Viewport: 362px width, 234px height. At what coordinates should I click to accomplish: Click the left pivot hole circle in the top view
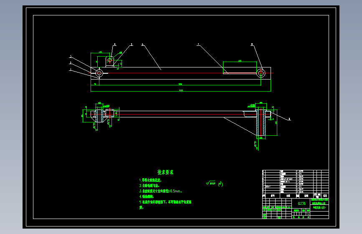coord(99,73)
